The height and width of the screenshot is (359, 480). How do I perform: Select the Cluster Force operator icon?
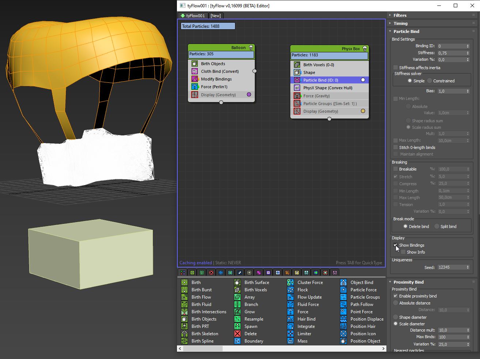(290, 283)
